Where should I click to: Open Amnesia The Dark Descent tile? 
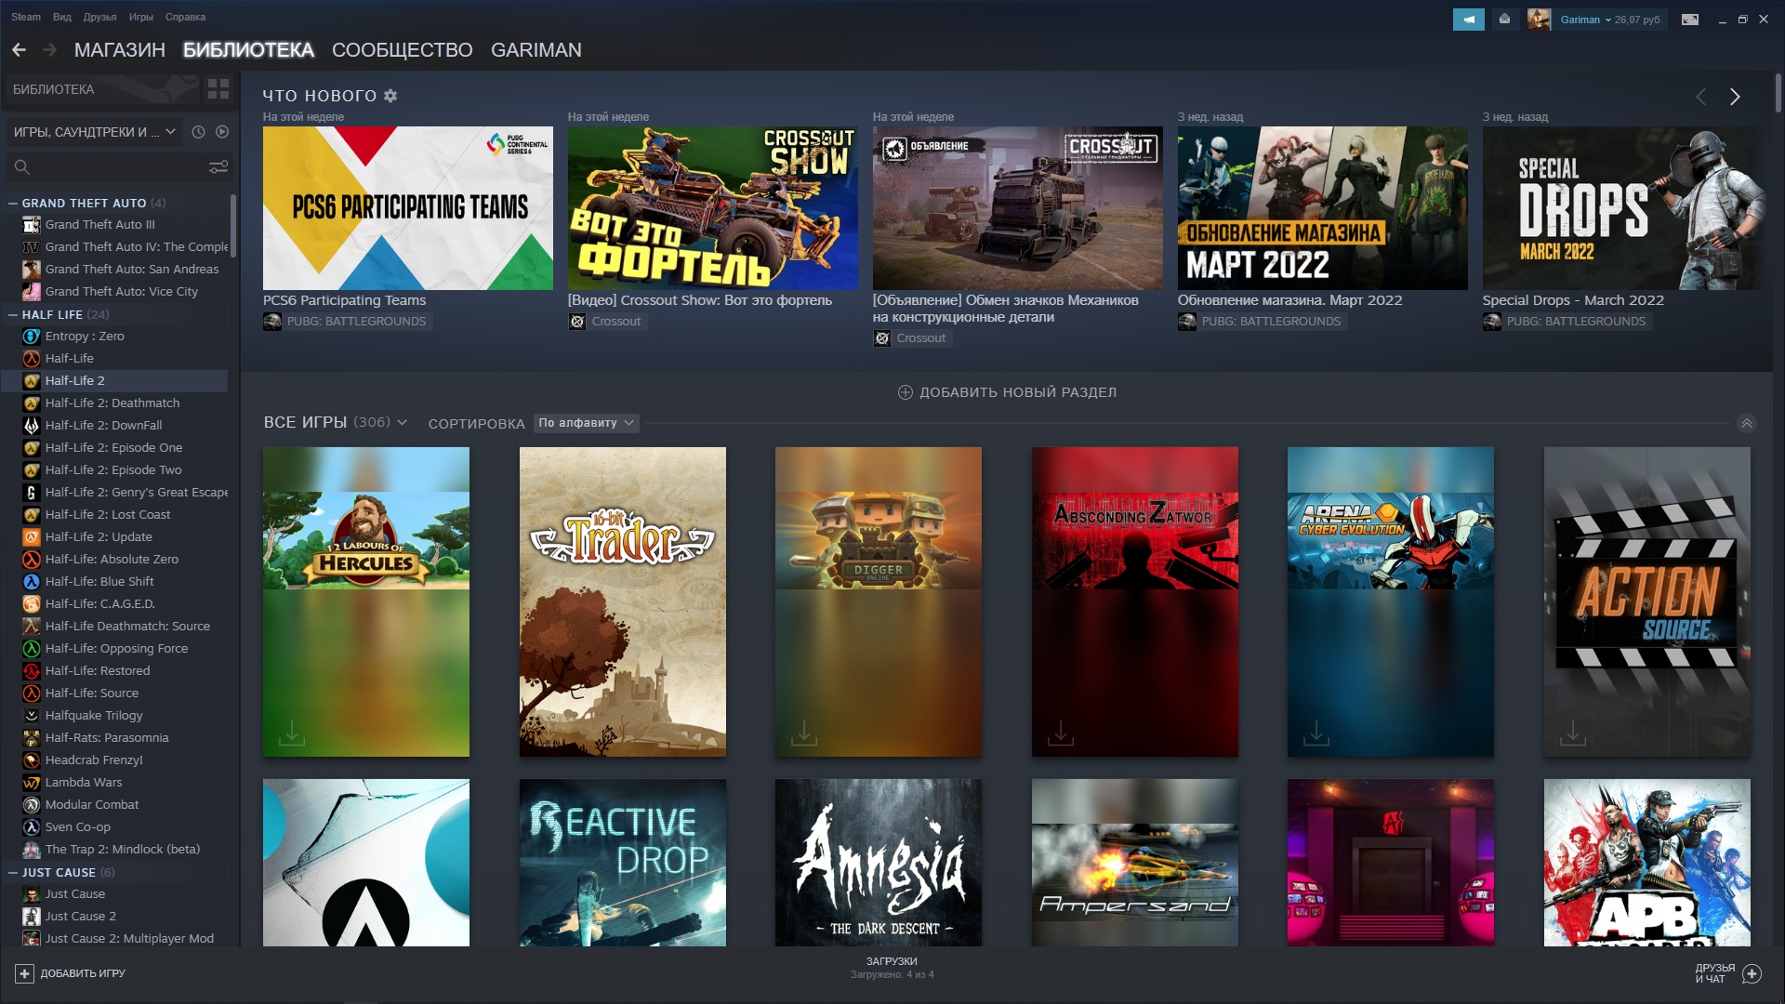coord(879,863)
